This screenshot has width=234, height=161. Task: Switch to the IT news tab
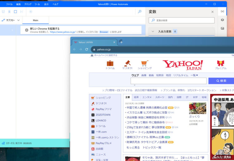pos(187,97)
